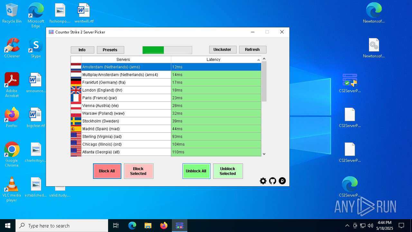Screen dimensions: 412x232
Task: Select London (England) (lhr) server
Action: 166,90
